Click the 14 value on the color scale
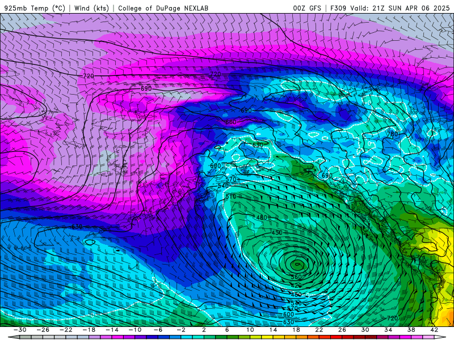This screenshot has height=340, width=454. pos(274,330)
